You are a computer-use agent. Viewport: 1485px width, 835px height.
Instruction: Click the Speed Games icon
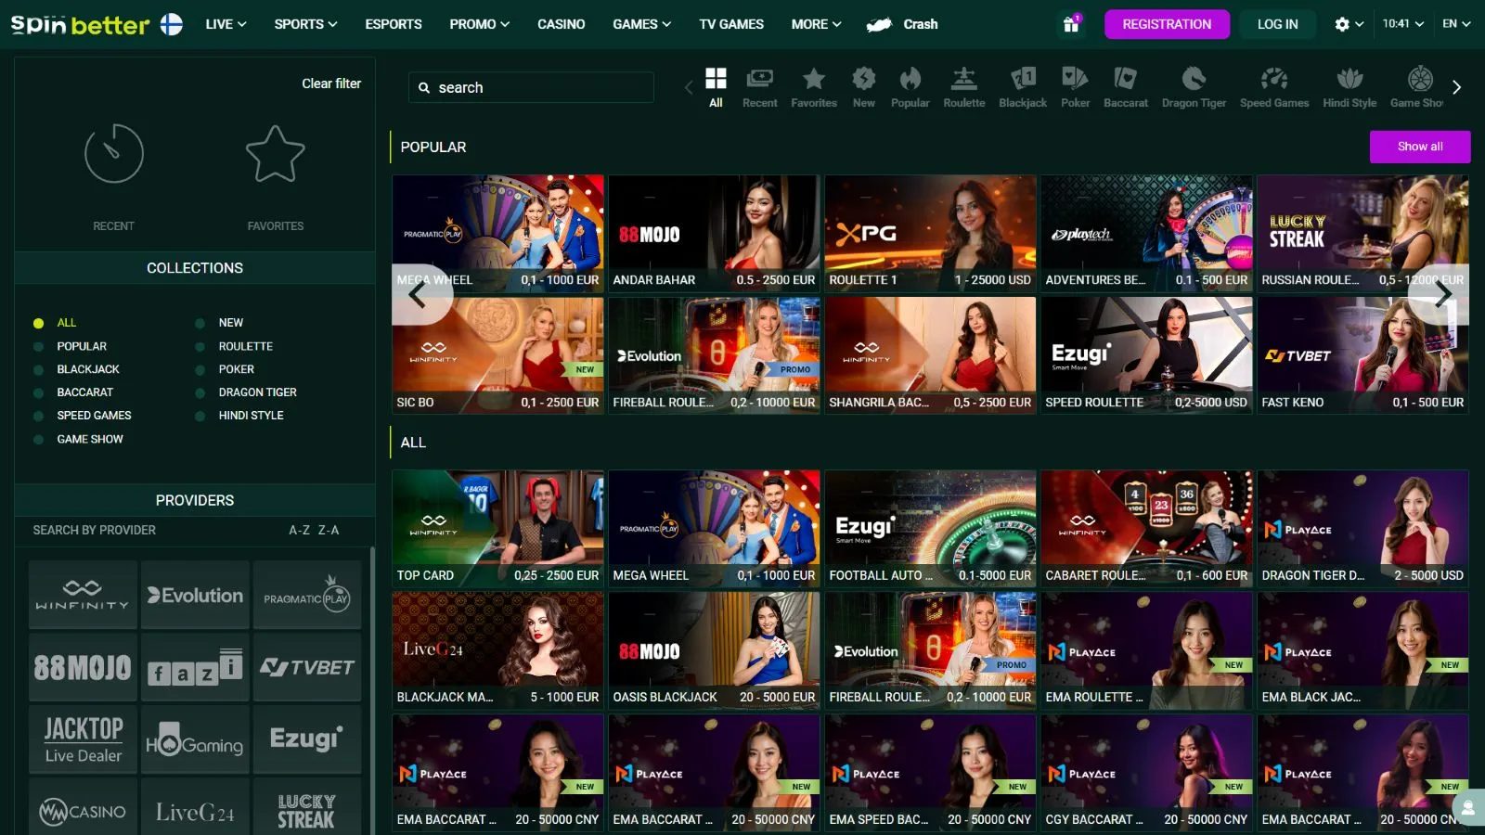point(1273,80)
